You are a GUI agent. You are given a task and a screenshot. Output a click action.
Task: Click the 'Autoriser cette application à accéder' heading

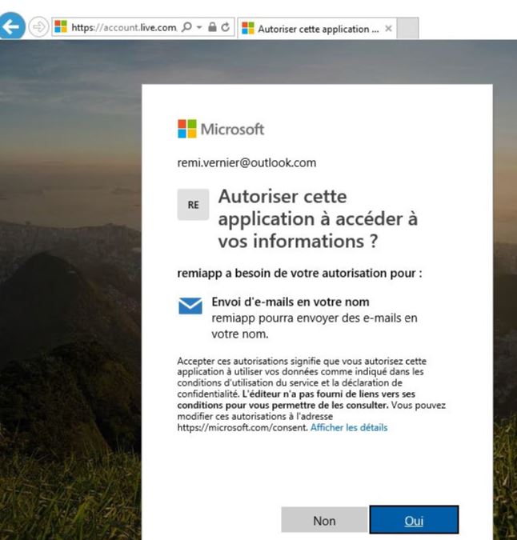[x=318, y=218]
